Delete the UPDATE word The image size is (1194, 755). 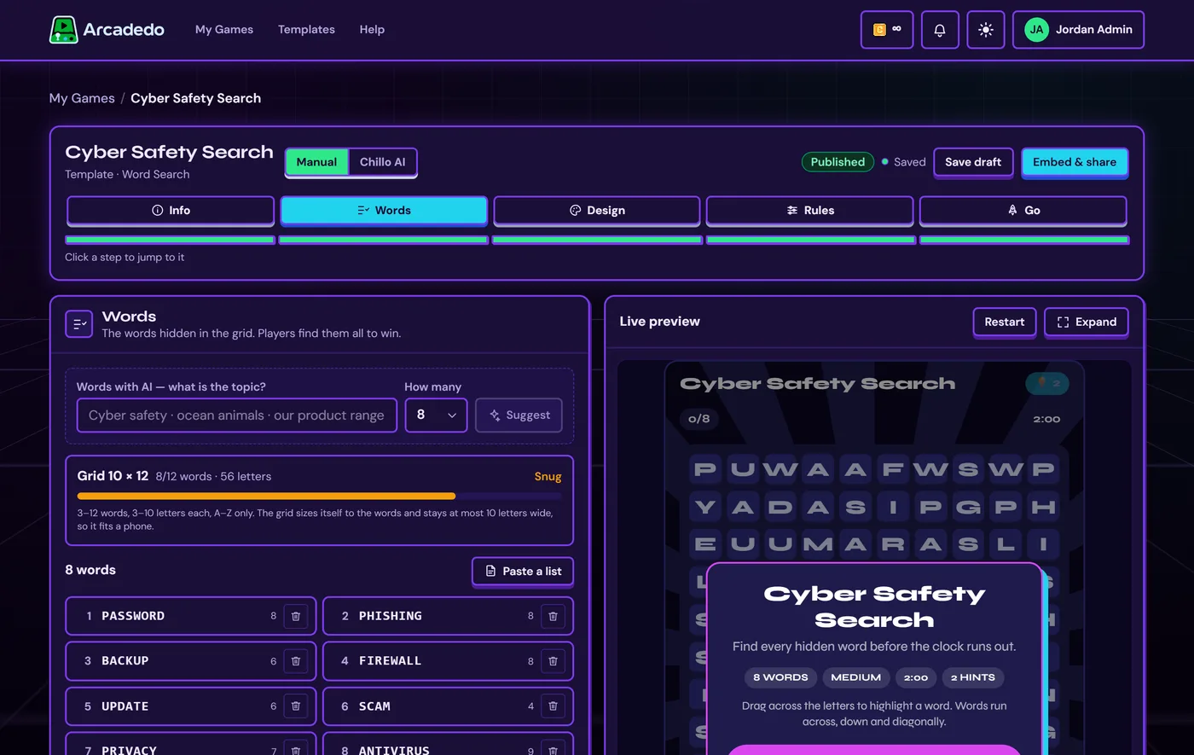[x=296, y=706]
